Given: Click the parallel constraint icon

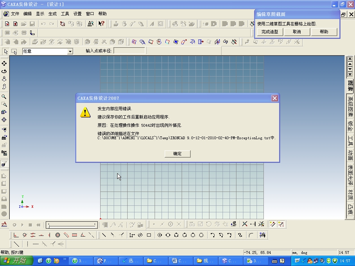Looking at the screenshot, I should [33, 235].
